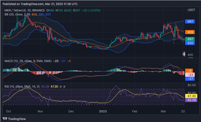Select the pink -23 MACD histogram label
Viewport: 201px width, 122px height.
coord(190,75)
